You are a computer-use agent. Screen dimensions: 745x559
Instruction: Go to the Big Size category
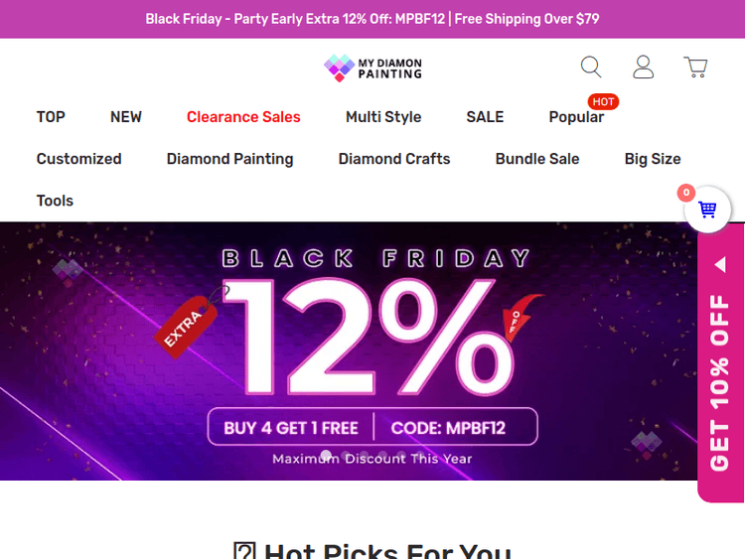[x=653, y=159]
